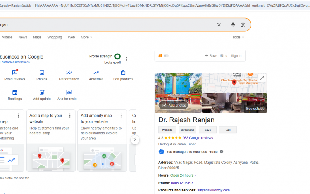Click customer interactions link

(15, 62)
